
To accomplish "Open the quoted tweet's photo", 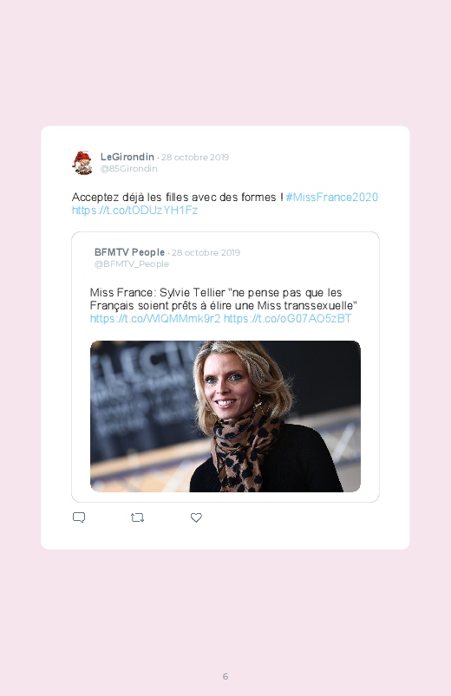I will pos(225,416).
